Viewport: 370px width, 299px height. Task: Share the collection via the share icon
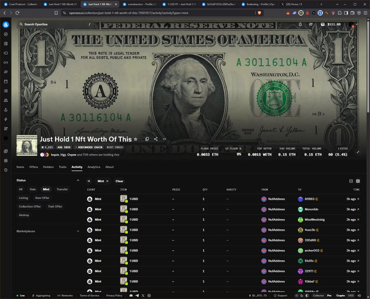(x=156, y=139)
